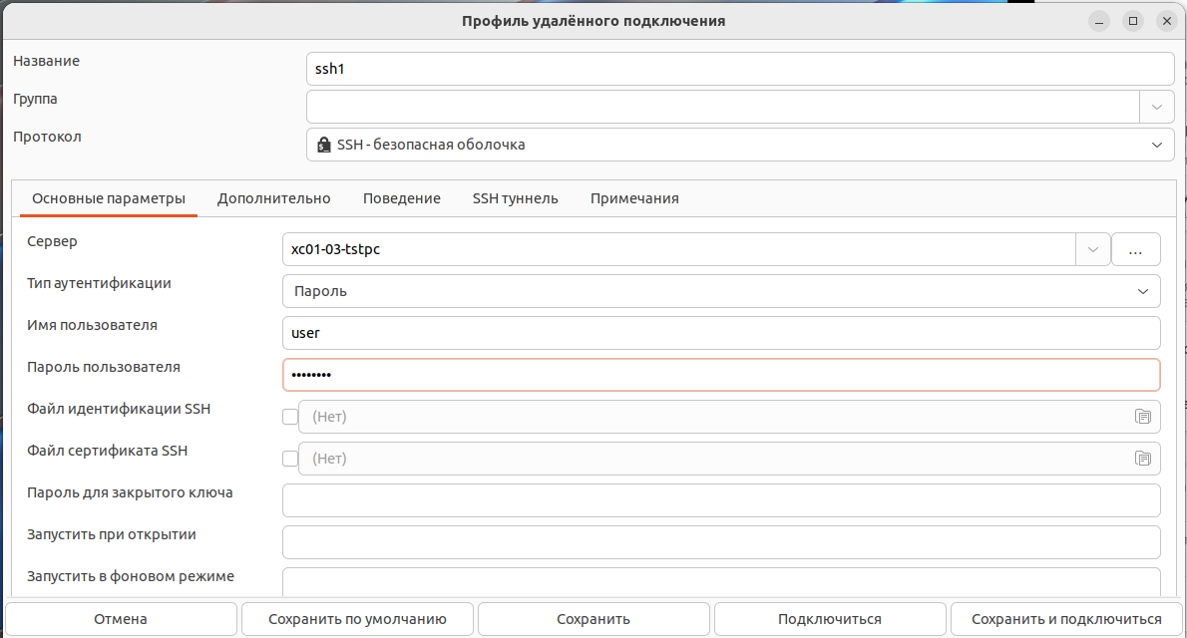Expand the Группа dropdown list
The height and width of the screenshot is (638, 1187).
1156,107
